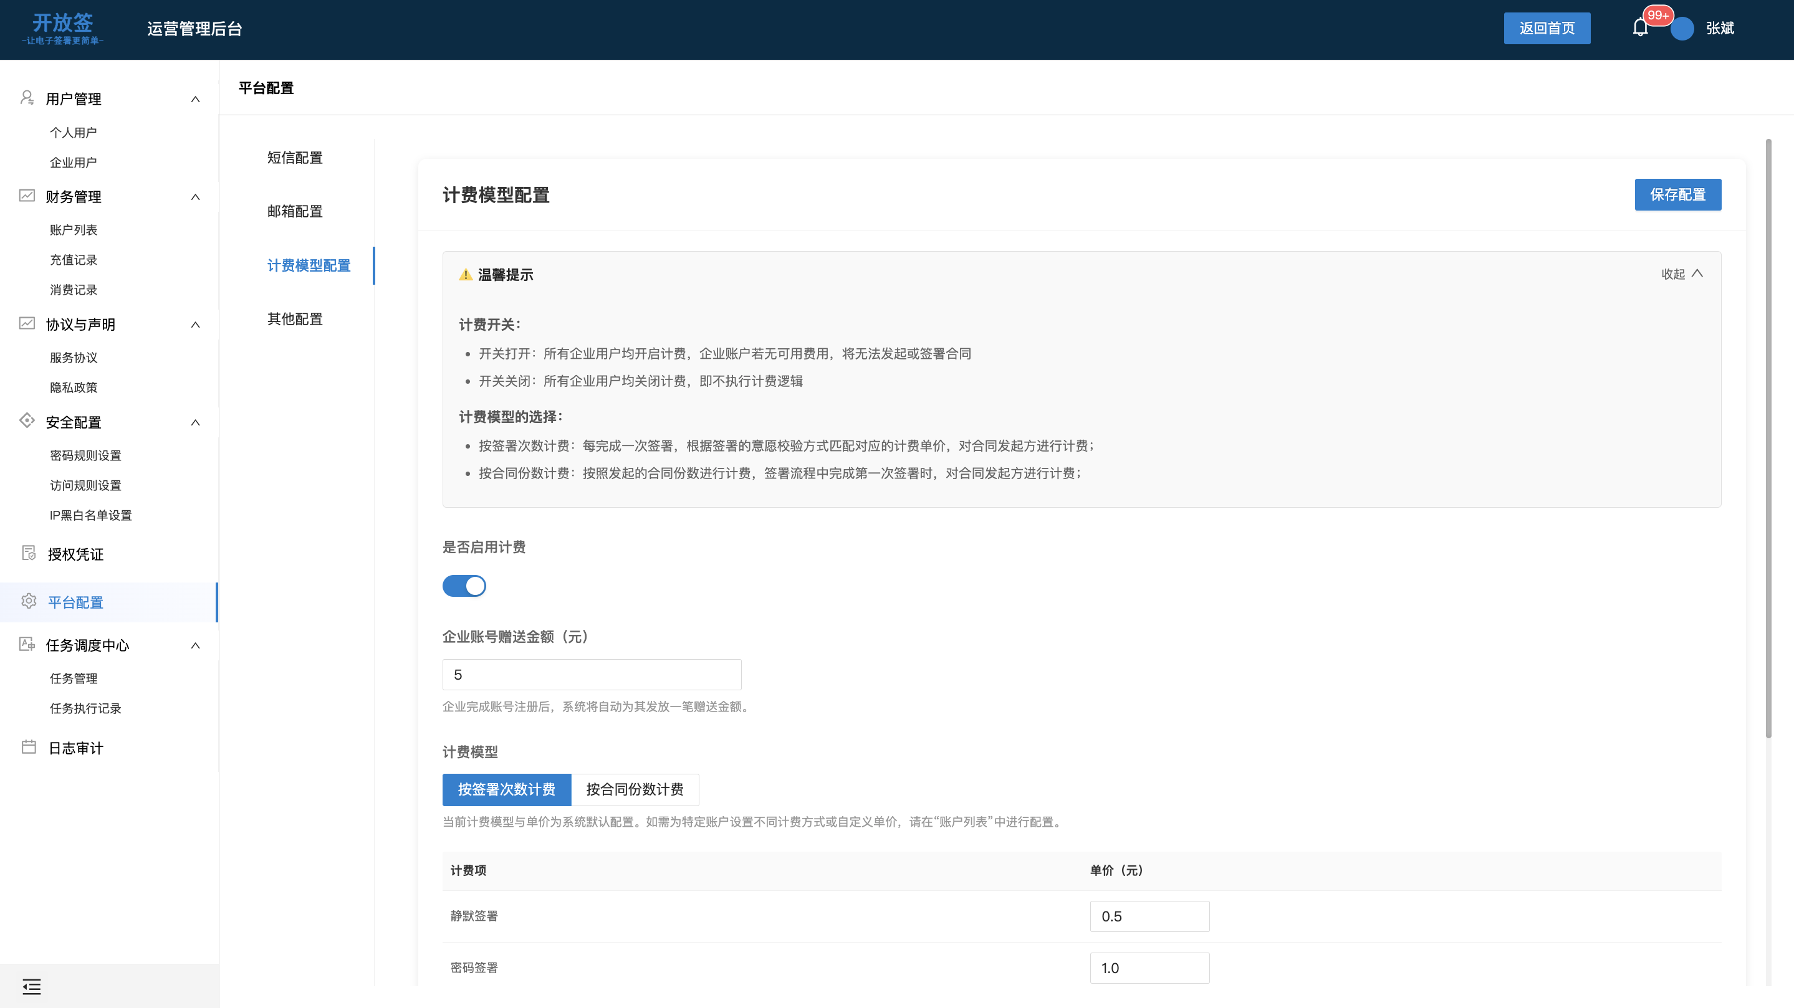Click the 企业账号赠送金额 input field
Screen dimensions: 1794x1008
coord(592,675)
